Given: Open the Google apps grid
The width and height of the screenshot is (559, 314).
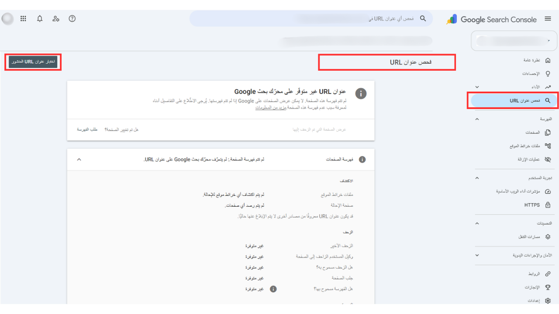Looking at the screenshot, I should [x=23, y=19].
